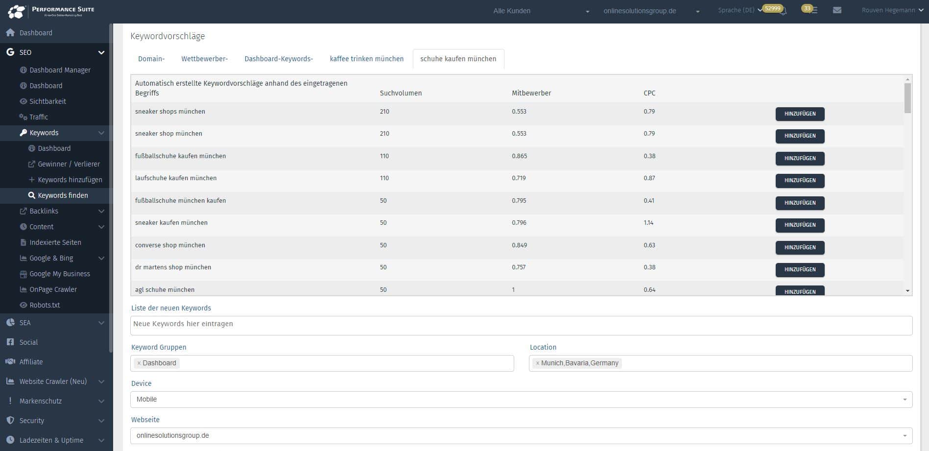This screenshot has width=929, height=451.
Task: Add keyword converse shop münchen with Hinzufügen
Action: tap(800, 248)
